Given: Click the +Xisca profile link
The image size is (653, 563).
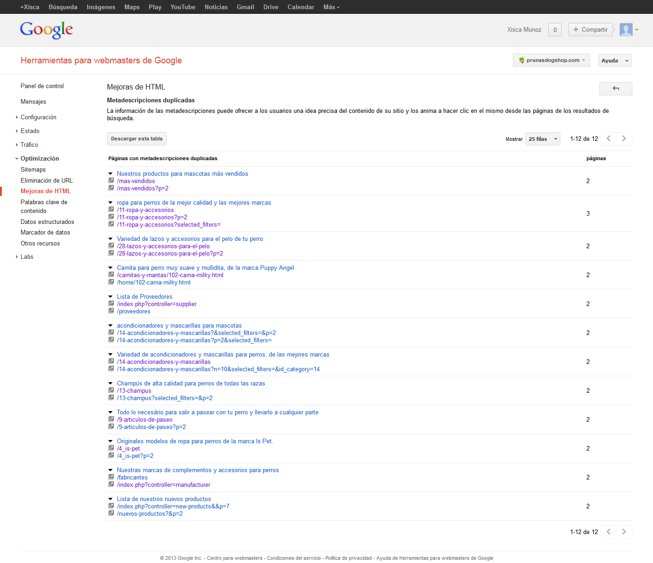Looking at the screenshot, I should point(30,7).
